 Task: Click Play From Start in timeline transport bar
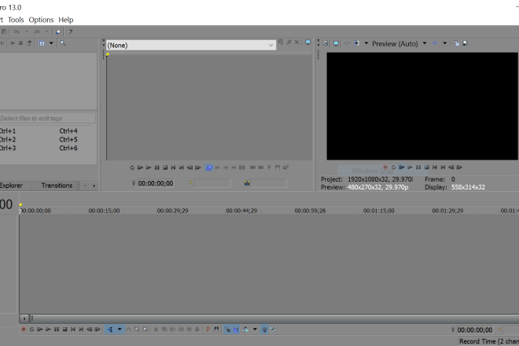pos(40,329)
